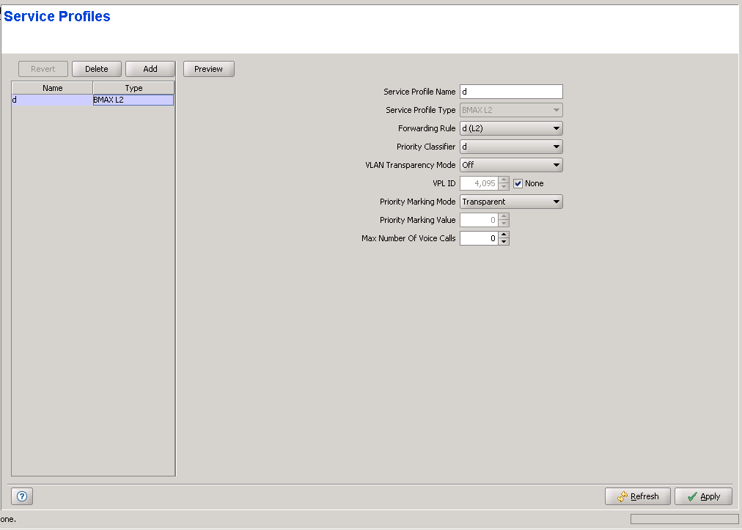The width and height of the screenshot is (742, 530).
Task: Click the help question mark icon
Action: [x=22, y=496]
